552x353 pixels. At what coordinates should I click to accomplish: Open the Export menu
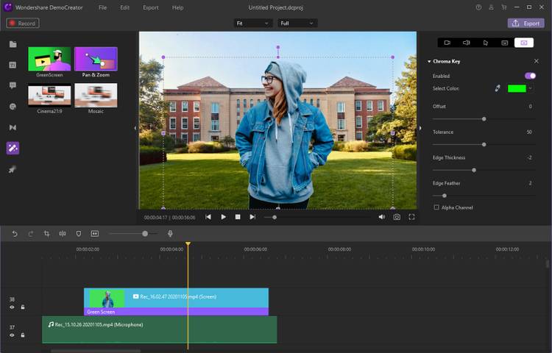click(x=151, y=7)
